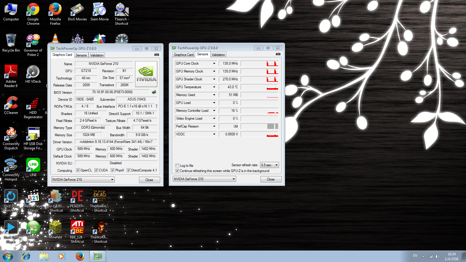Launch the TSearch shortcut

click(122, 14)
